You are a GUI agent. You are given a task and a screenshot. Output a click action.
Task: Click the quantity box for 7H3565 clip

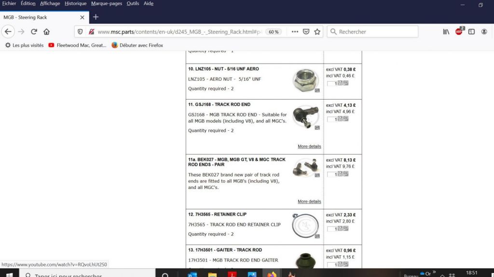coord(332,229)
